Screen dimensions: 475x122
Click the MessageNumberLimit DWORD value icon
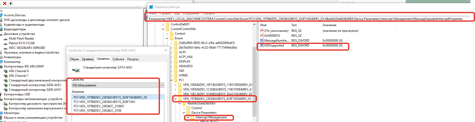262,41
